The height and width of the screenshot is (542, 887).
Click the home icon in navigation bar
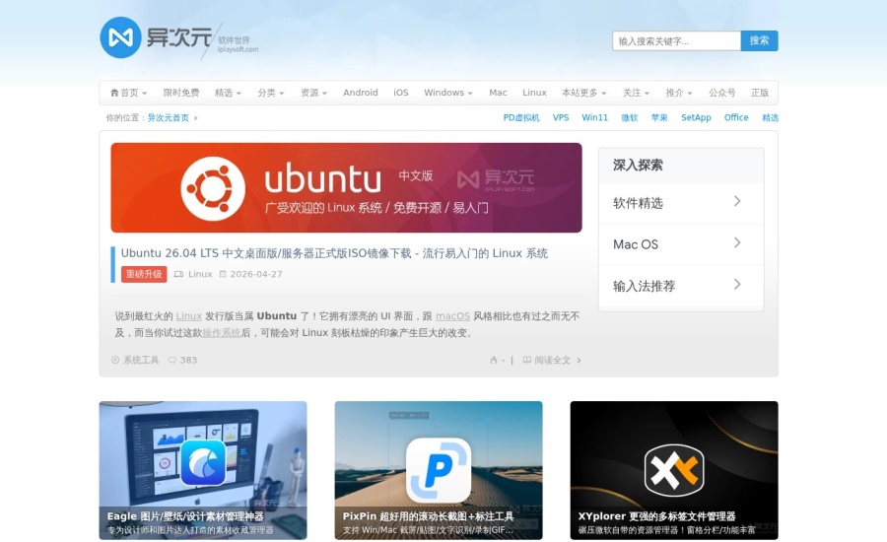(x=114, y=93)
